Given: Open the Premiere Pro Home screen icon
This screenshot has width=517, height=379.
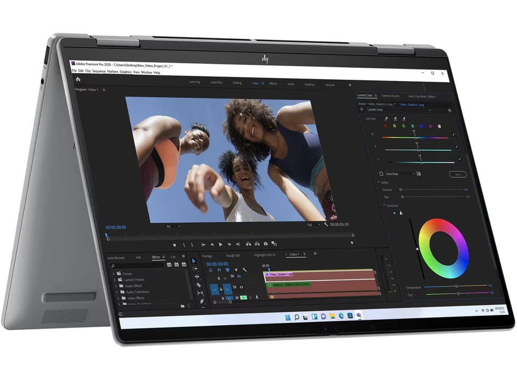Looking at the screenshot, I should [x=78, y=79].
